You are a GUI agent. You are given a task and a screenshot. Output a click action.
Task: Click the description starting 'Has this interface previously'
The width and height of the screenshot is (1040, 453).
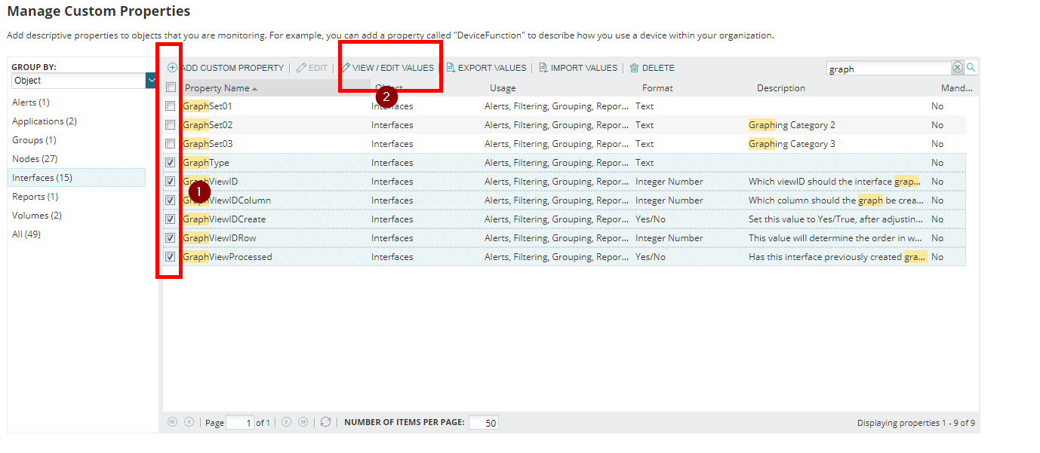click(835, 257)
